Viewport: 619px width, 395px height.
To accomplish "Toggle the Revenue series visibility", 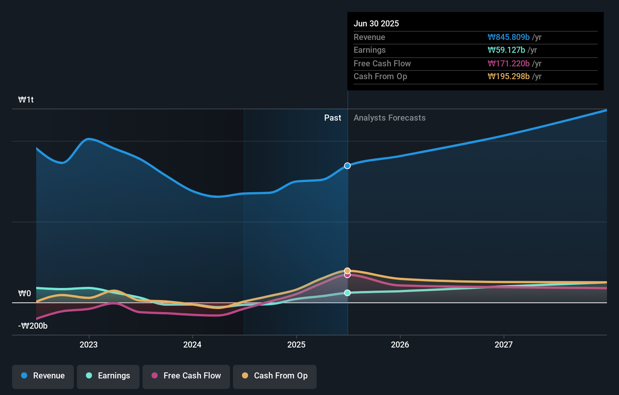I will click(x=43, y=376).
